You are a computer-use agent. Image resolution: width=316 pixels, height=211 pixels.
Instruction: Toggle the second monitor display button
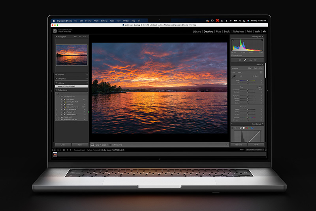[x=59, y=150]
